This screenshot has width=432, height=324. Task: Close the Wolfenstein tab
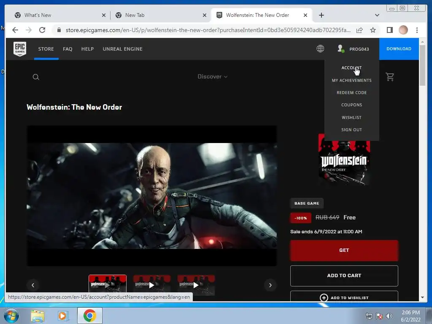click(x=305, y=15)
